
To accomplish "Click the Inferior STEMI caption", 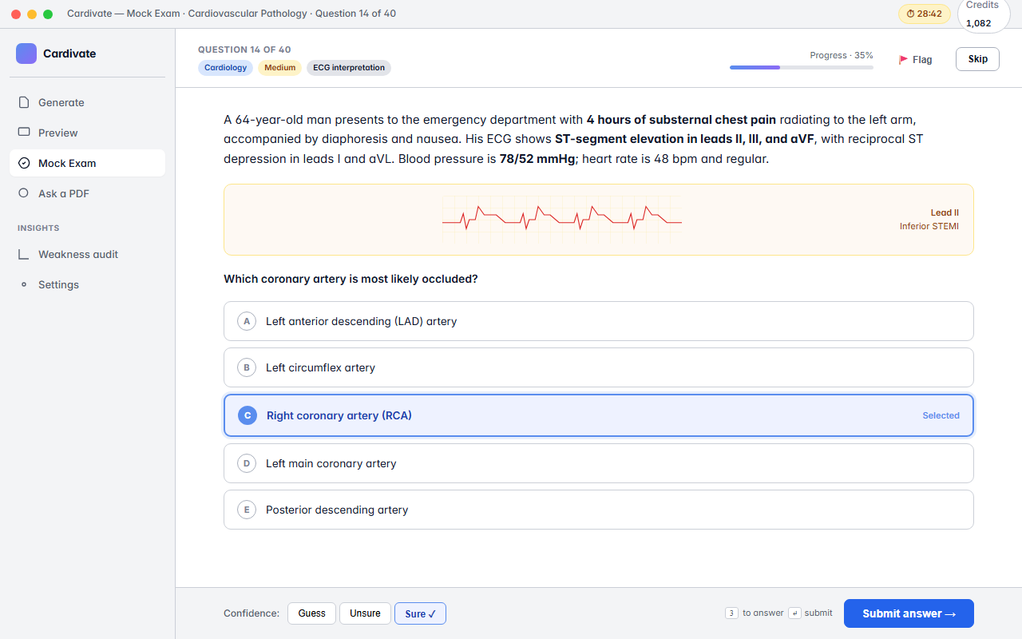I will [929, 226].
